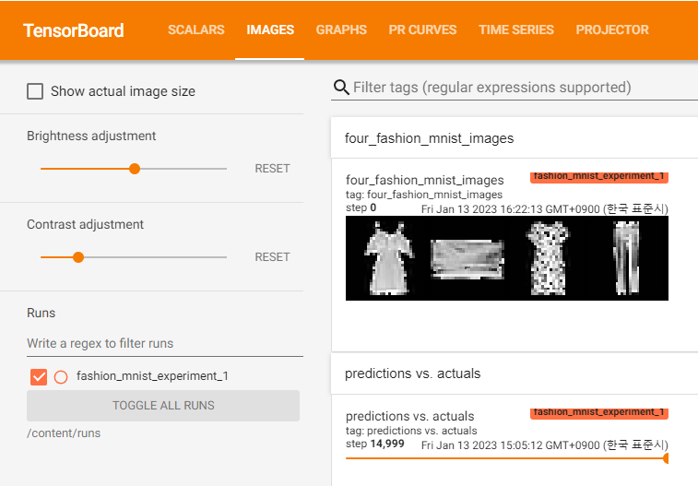Select the fashion_mnist_experiment_1 radio button
Image resolution: width=698 pixels, height=486 pixels.
61,377
